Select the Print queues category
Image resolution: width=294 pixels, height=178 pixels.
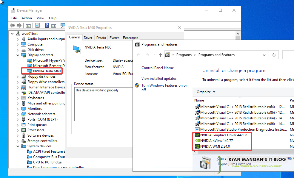coord(37,125)
